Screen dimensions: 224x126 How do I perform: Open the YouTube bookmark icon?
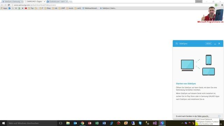coord(26,8)
